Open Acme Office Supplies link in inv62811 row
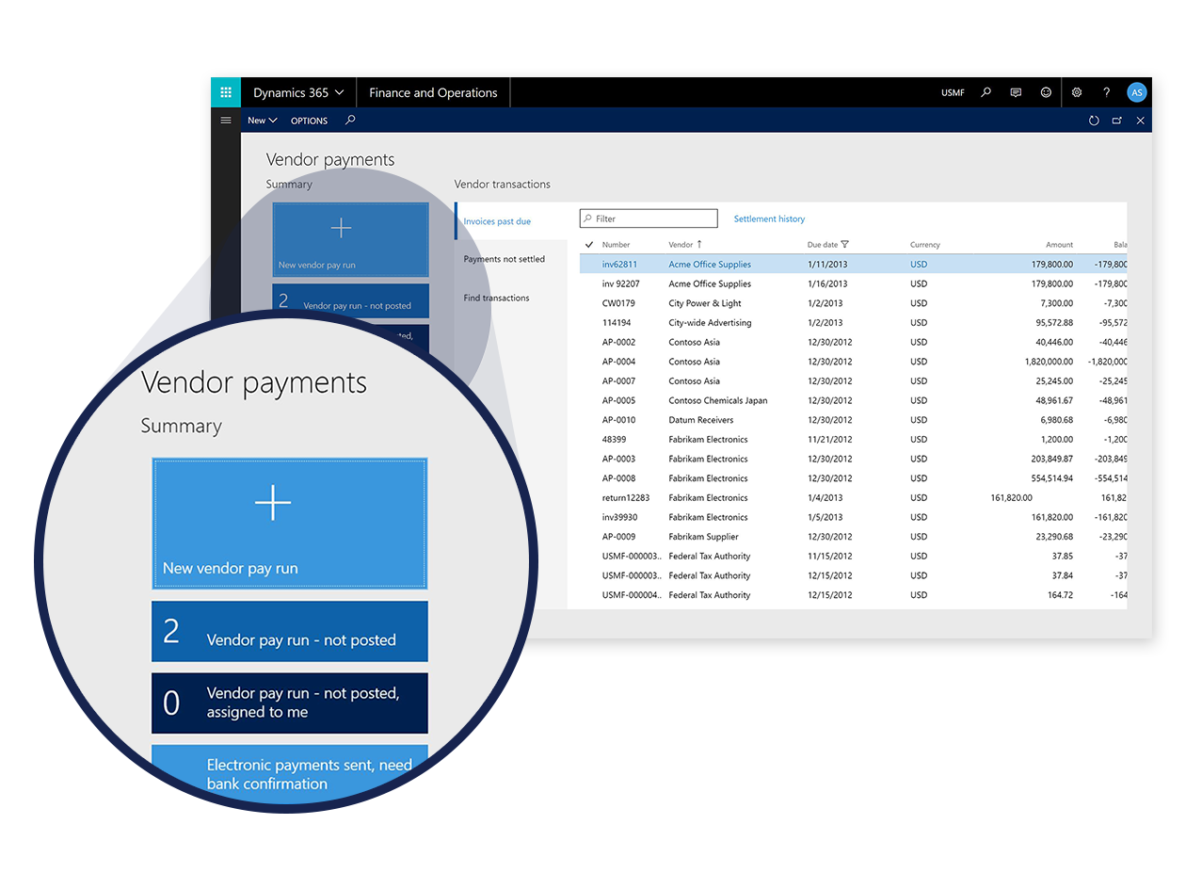This screenshot has width=1186, height=889. (x=710, y=265)
